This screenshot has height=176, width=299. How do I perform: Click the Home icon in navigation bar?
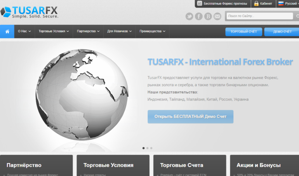click(x=7, y=31)
